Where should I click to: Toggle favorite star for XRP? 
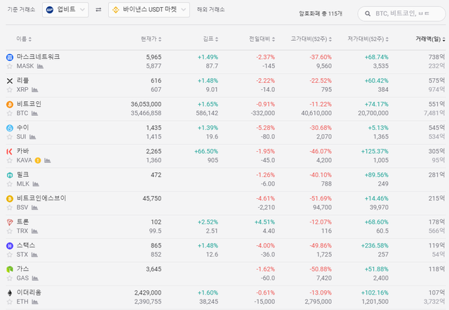click(x=10, y=90)
